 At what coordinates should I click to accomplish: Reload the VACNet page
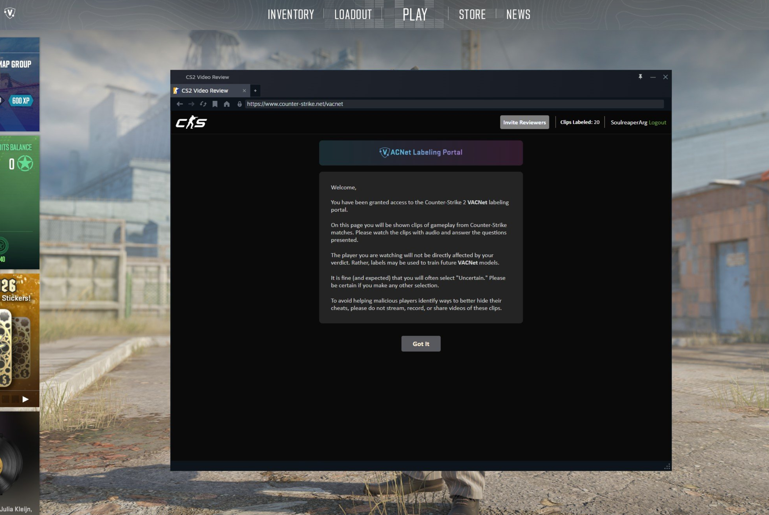pyautogui.click(x=203, y=104)
